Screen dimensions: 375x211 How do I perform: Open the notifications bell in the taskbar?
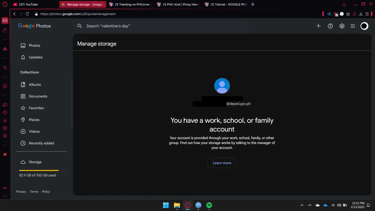pyautogui.click(x=368, y=205)
